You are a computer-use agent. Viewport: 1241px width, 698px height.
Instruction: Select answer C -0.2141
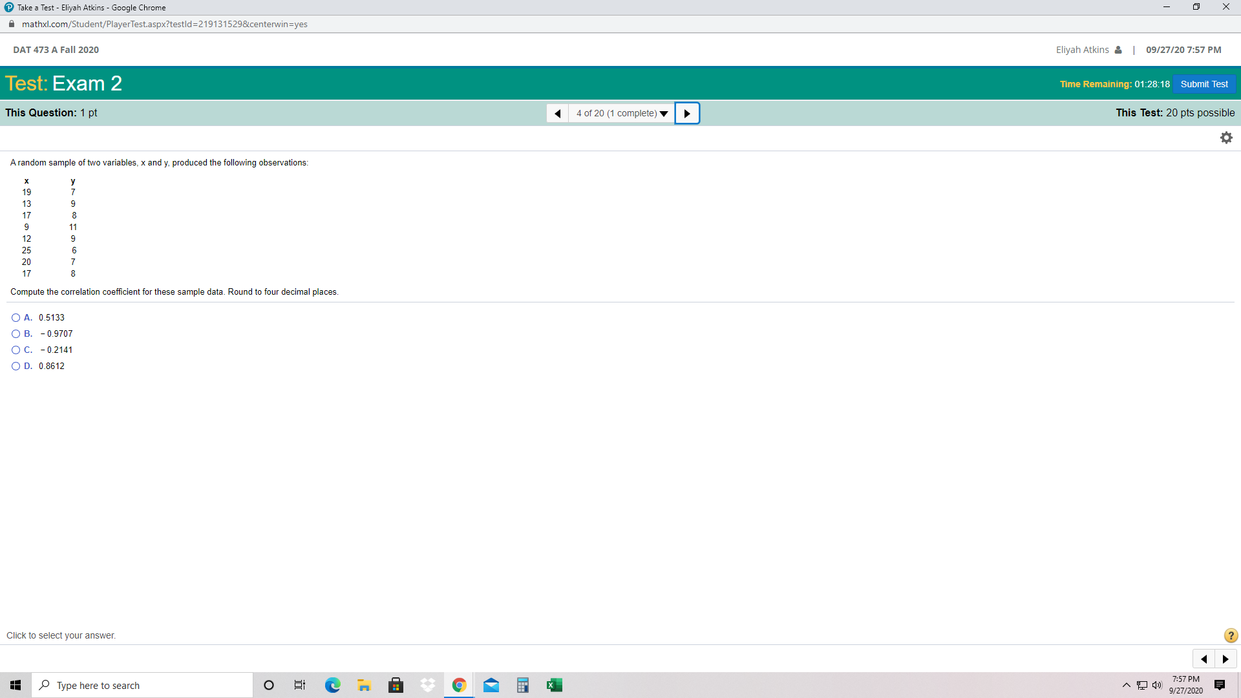coord(16,350)
